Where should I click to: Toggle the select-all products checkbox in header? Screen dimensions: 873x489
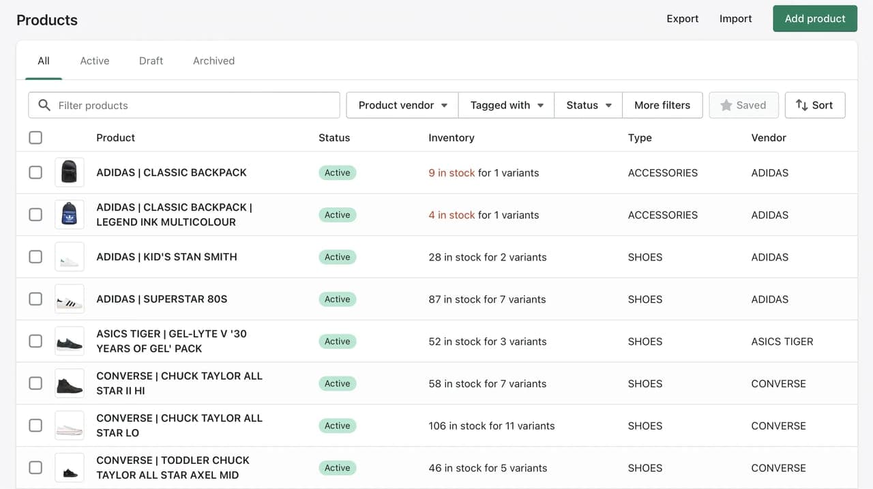point(35,138)
